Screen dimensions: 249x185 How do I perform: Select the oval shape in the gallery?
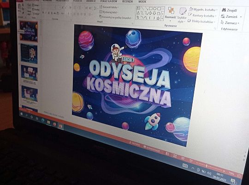pos(154,8)
